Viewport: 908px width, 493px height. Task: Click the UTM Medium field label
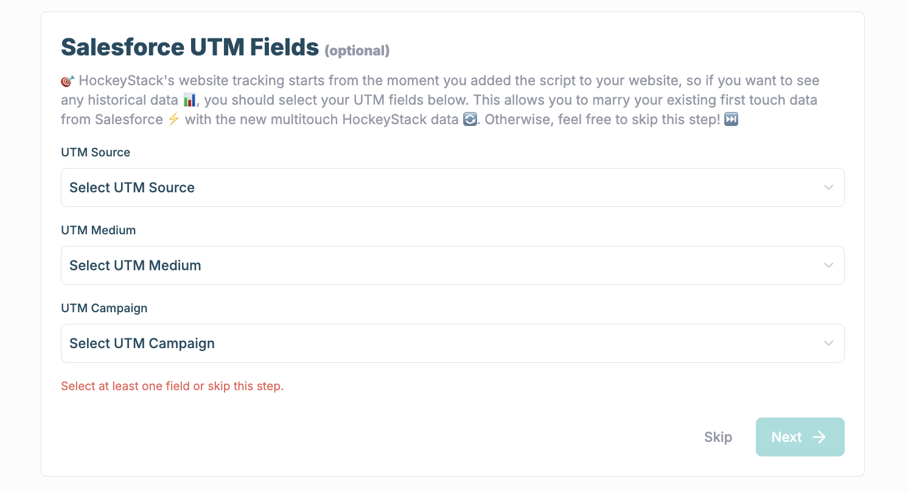(99, 230)
